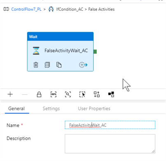Click the zoom-to-fit magnifier icon
The width and height of the screenshot is (166, 161).
click(x=68, y=94)
